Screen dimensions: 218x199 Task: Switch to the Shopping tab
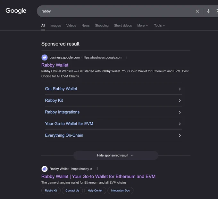[102, 26]
